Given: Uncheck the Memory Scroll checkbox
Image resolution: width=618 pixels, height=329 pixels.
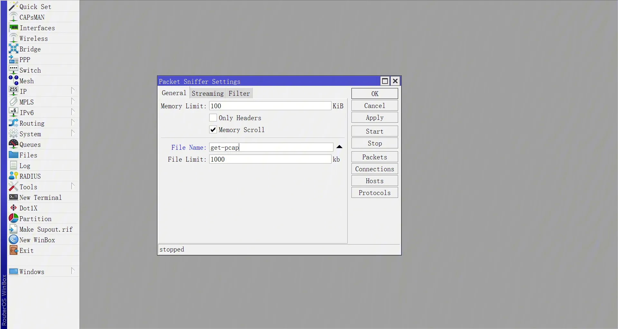Looking at the screenshot, I should pos(213,130).
